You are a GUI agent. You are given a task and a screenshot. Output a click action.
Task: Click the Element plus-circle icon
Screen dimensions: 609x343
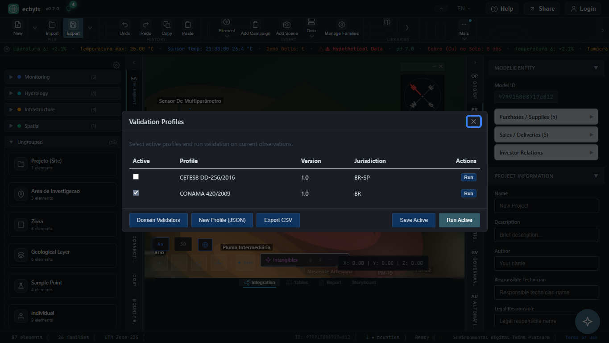[227, 22]
